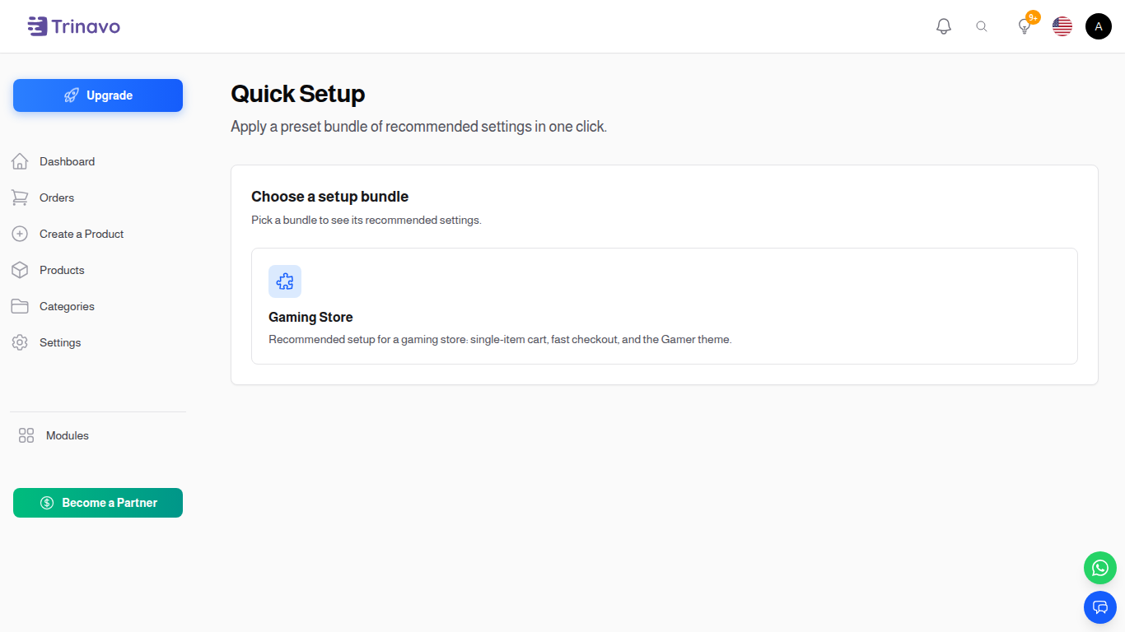
Task: Open WhatsApp chat button
Action: [1100, 568]
